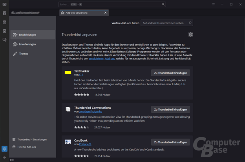Click the connection status icon
Screen dimensions: 245x162
pyautogui.click(x=12, y=160)
